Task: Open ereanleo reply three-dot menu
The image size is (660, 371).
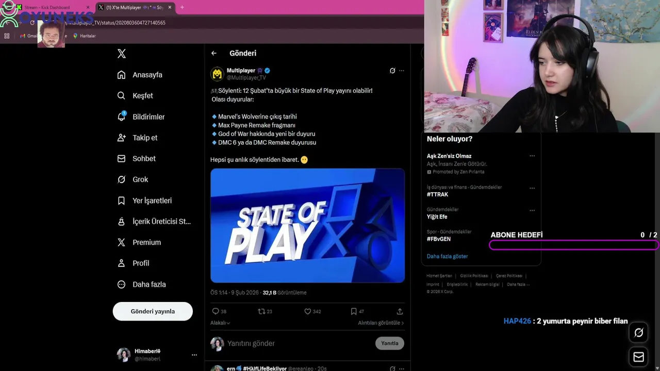Action: (x=402, y=368)
